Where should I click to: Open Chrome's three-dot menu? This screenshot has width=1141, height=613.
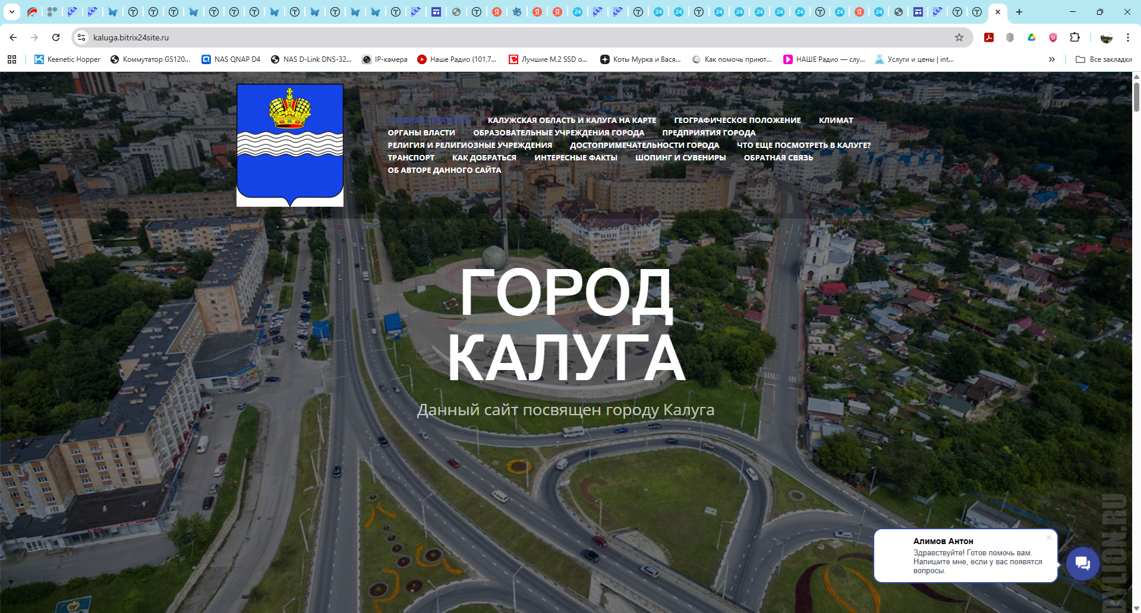1129,37
